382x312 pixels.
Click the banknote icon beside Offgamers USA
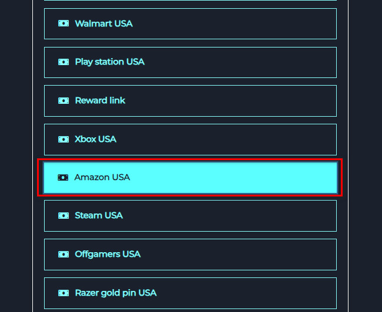tap(63, 255)
